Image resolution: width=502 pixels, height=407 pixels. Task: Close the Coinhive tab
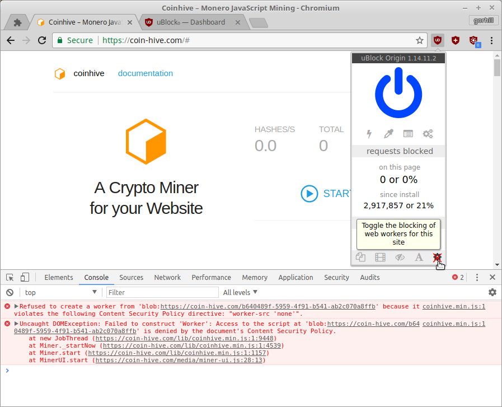tap(130, 22)
